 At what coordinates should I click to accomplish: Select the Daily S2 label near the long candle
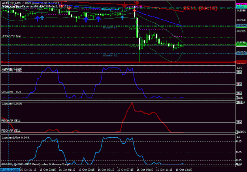[x=134, y=47]
